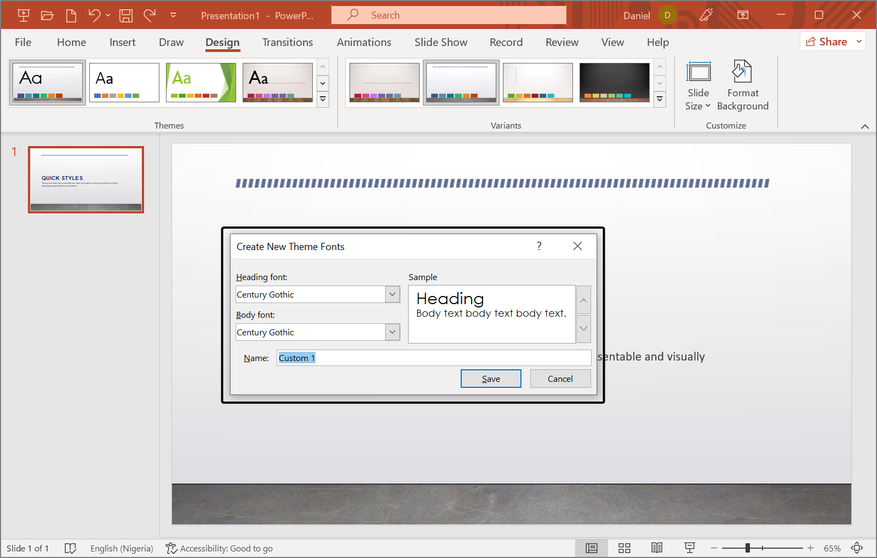Expand the Body font dropdown
877x558 pixels.
[392, 332]
